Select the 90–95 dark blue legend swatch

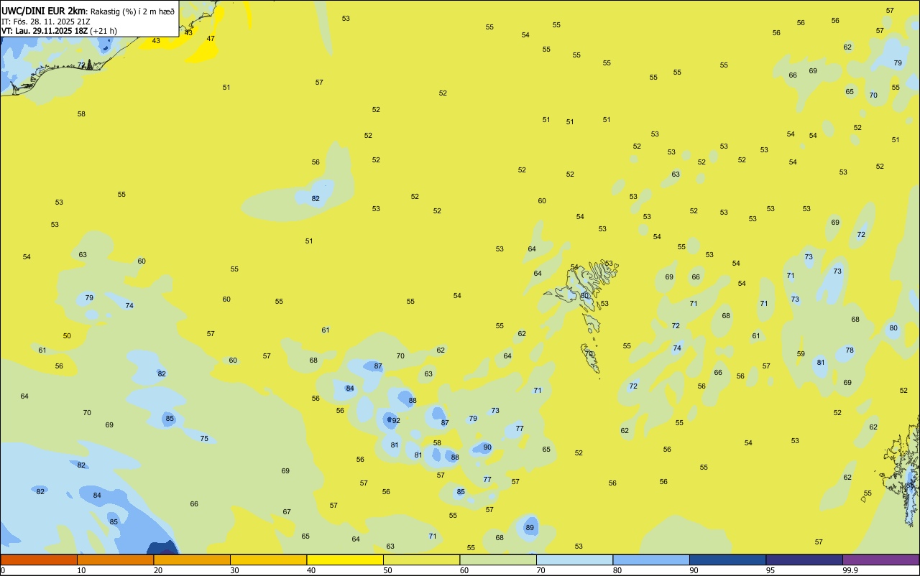click(x=727, y=559)
